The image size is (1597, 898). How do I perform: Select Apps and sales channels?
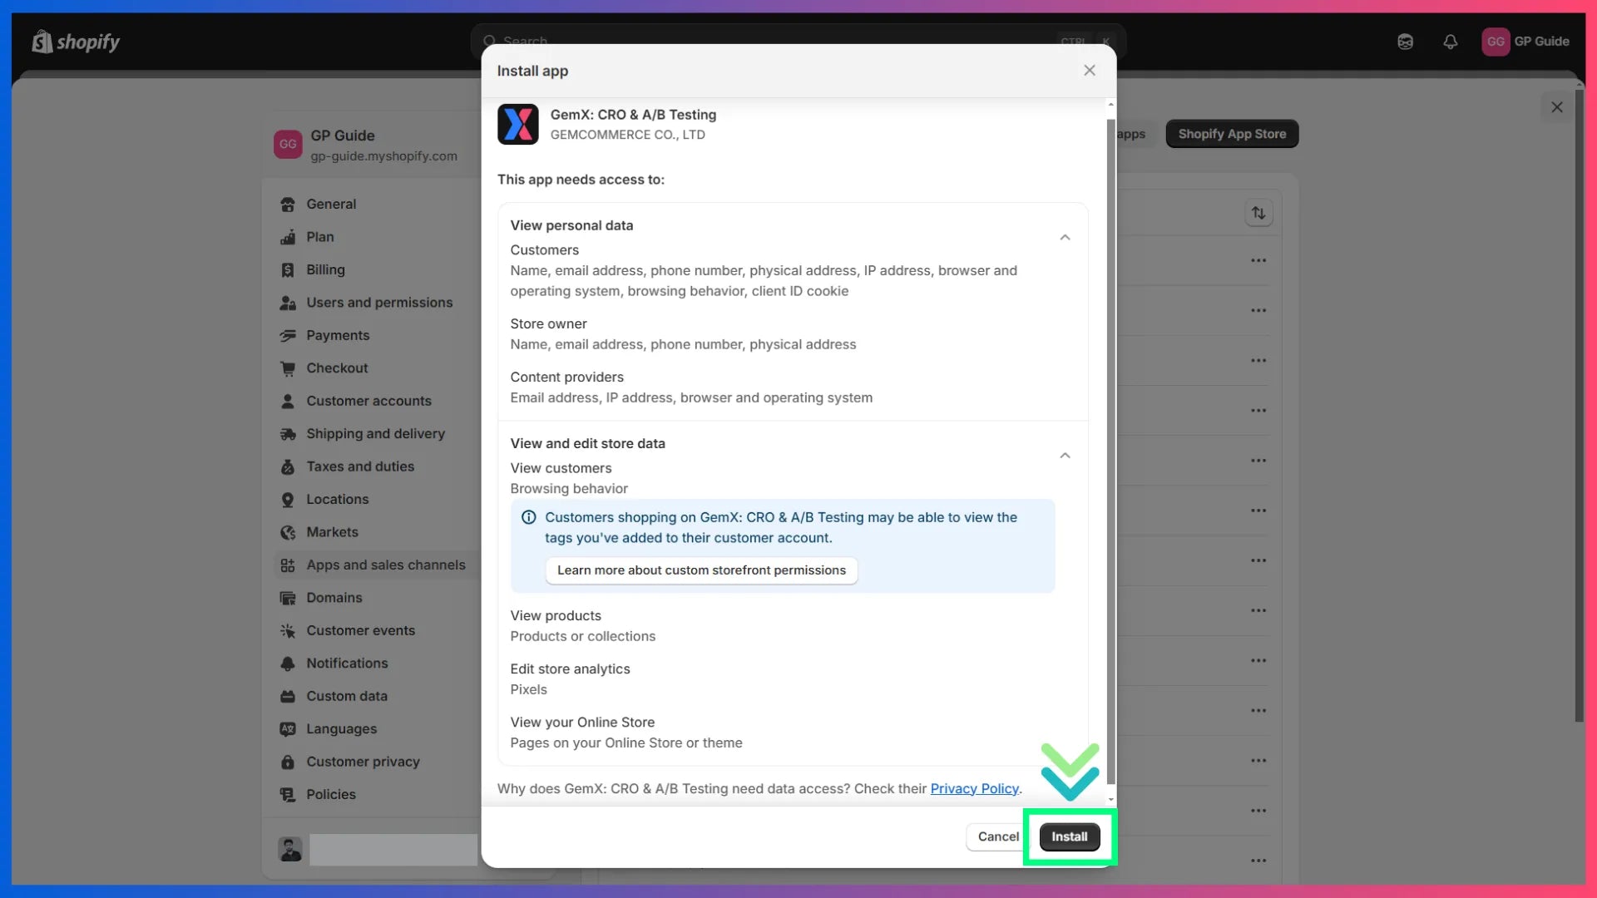pos(376,565)
